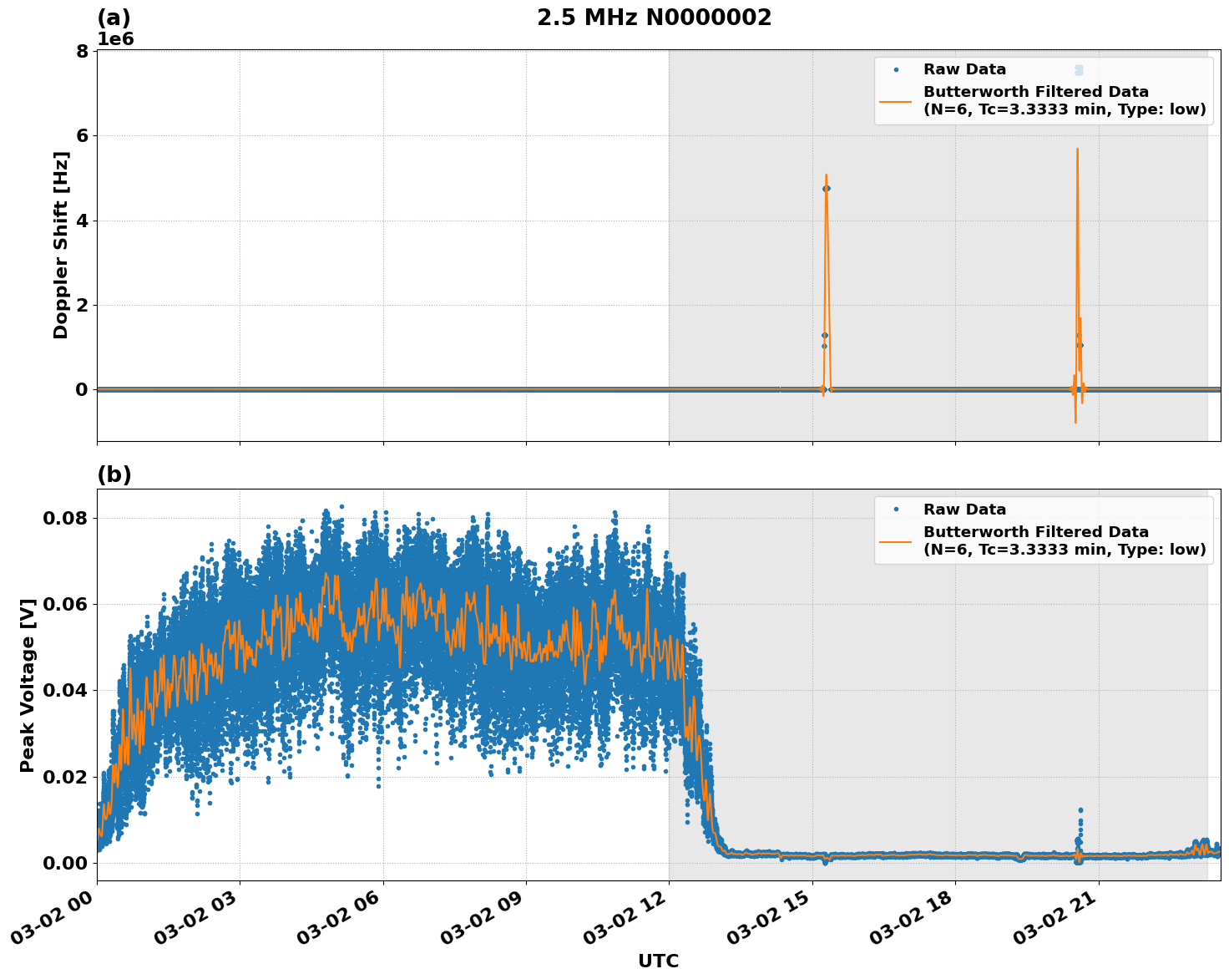The width and height of the screenshot is (1229, 979).
Task: Click the plot title "2.5 MHz N0000002"
Action: 654,18
